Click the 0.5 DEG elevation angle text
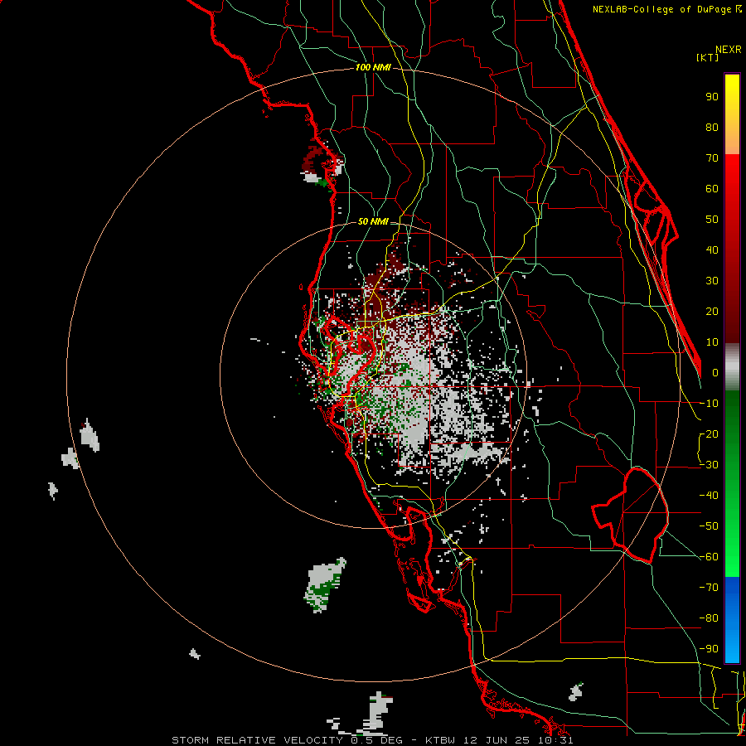Viewport: 746px width, 746px height. pyautogui.click(x=376, y=740)
